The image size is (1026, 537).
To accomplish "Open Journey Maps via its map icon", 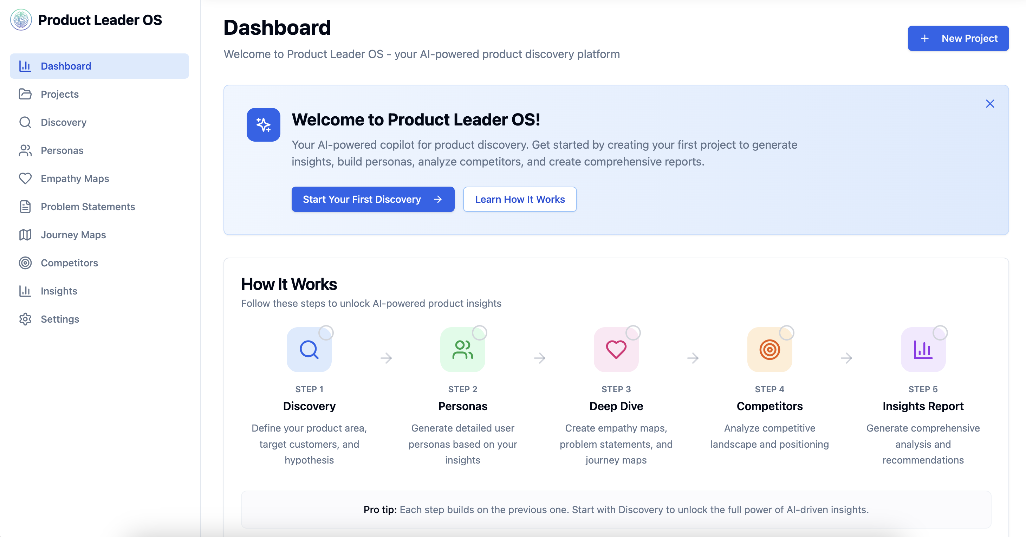I will [25, 235].
